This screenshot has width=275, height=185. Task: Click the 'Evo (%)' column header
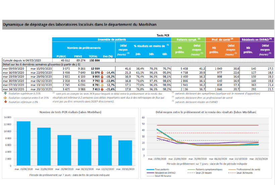108,56
